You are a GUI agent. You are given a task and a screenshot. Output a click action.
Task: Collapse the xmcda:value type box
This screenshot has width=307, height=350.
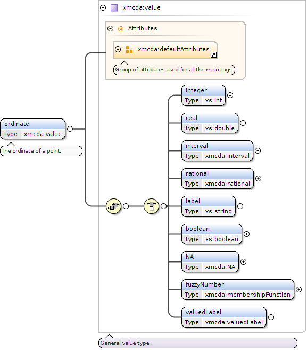point(103,8)
